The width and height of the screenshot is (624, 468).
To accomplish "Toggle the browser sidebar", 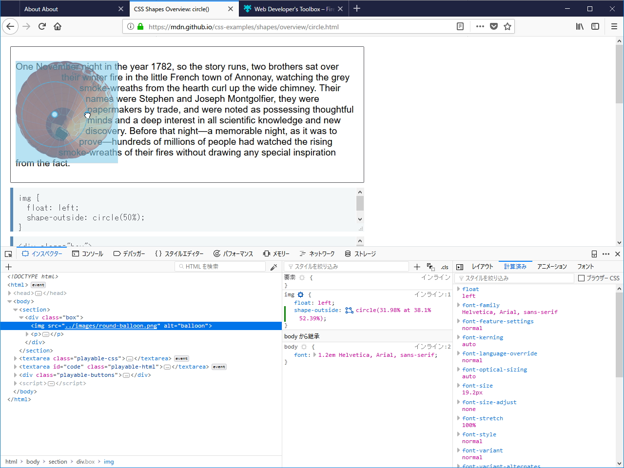I will 595,26.
